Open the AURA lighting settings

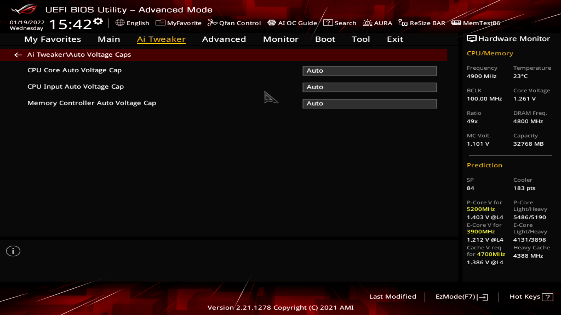click(377, 23)
